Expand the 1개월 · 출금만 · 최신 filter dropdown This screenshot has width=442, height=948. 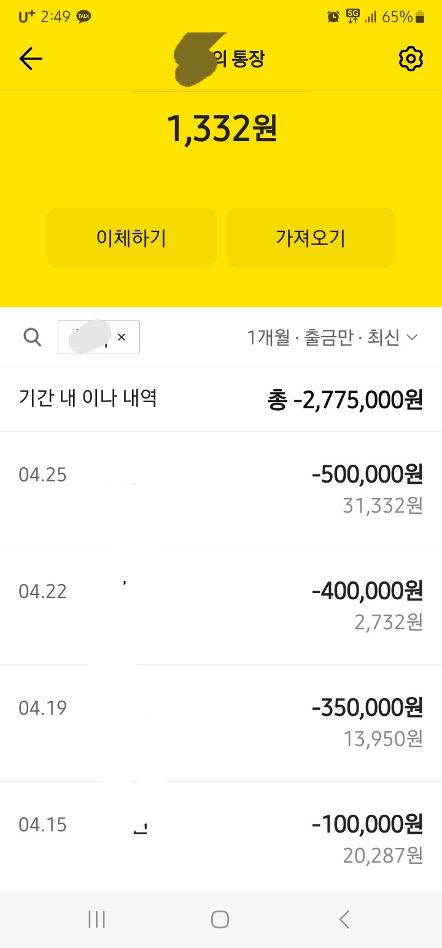(332, 337)
